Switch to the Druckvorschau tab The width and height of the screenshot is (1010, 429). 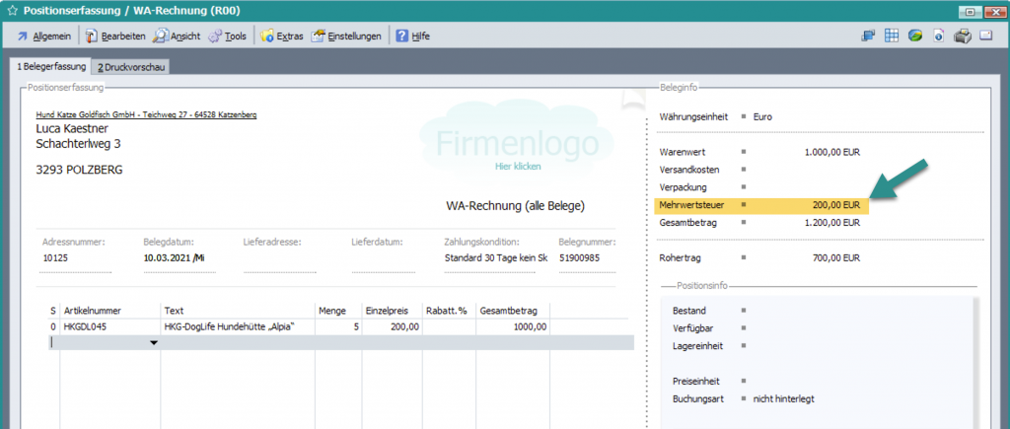coord(131,67)
